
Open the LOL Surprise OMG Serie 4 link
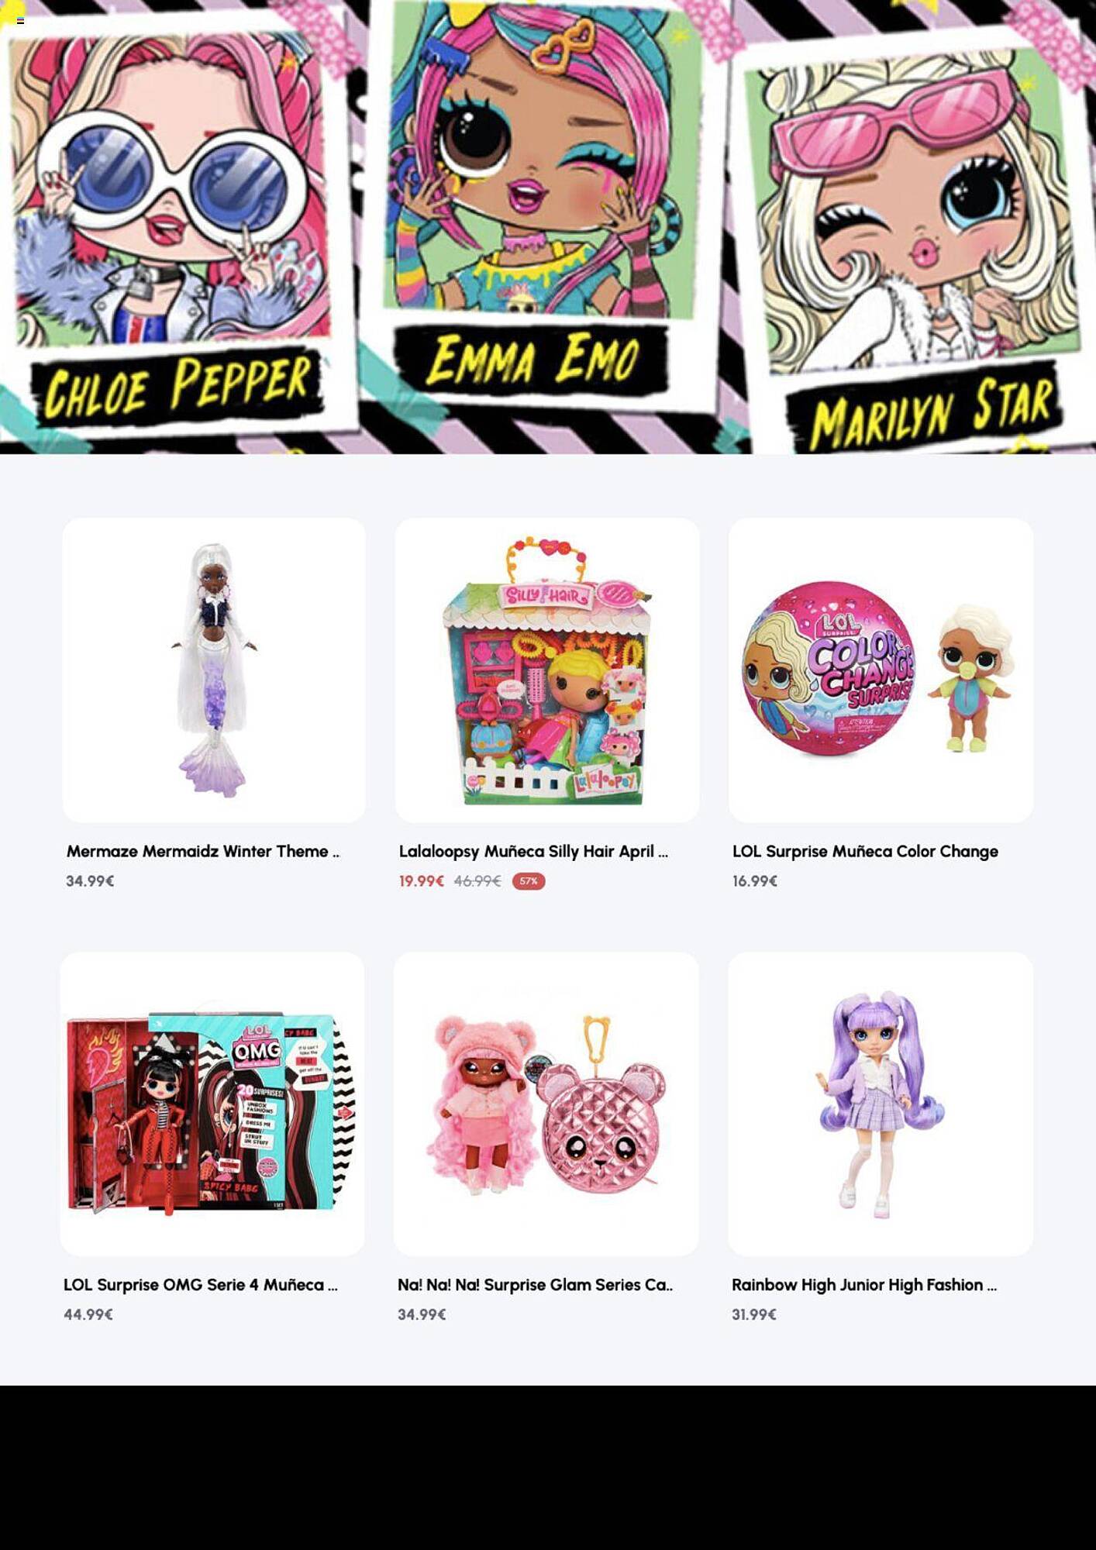(200, 1284)
